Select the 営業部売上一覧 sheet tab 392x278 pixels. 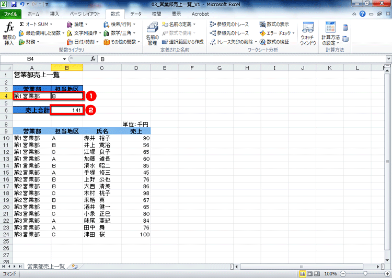46,267
